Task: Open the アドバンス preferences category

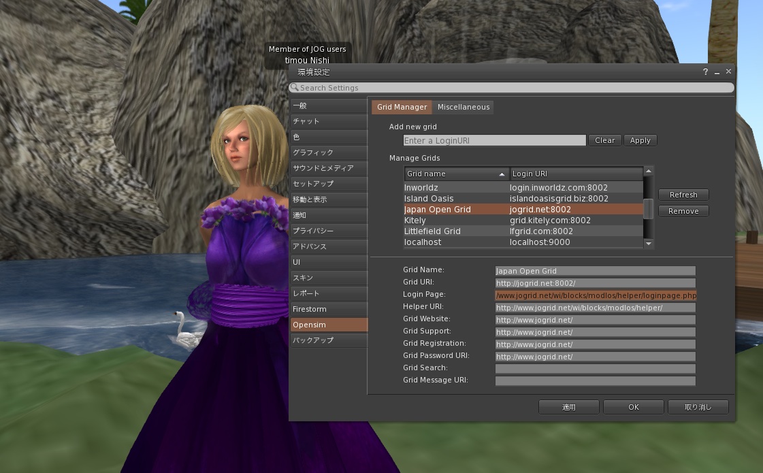Action: coord(329,246)
